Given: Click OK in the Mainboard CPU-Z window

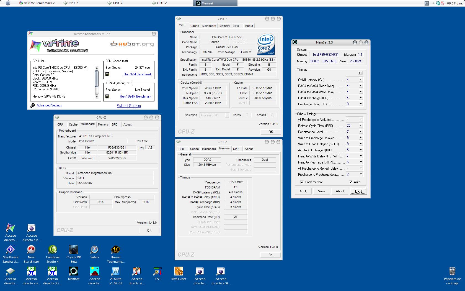Looking at the screenshot, I should [x=149, y=230].
